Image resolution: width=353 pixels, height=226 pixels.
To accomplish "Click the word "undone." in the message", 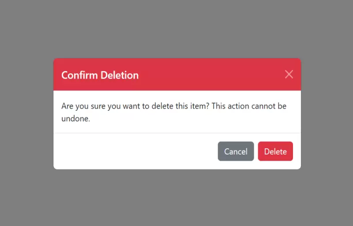I will 75,119.
